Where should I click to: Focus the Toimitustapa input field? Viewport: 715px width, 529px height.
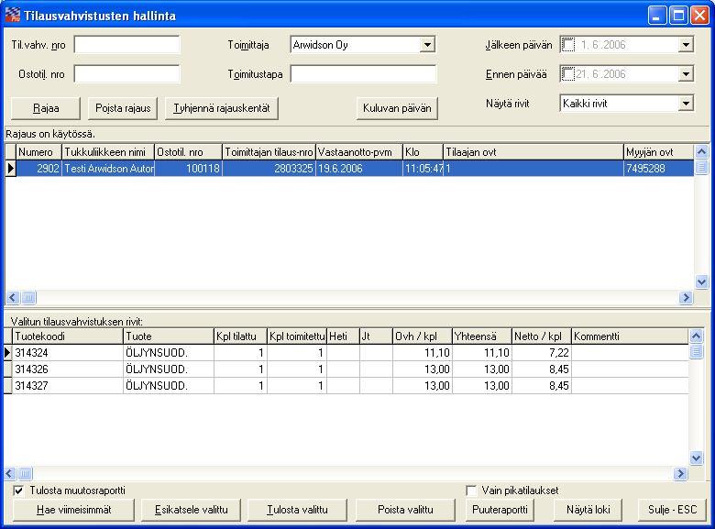(363, 74)
